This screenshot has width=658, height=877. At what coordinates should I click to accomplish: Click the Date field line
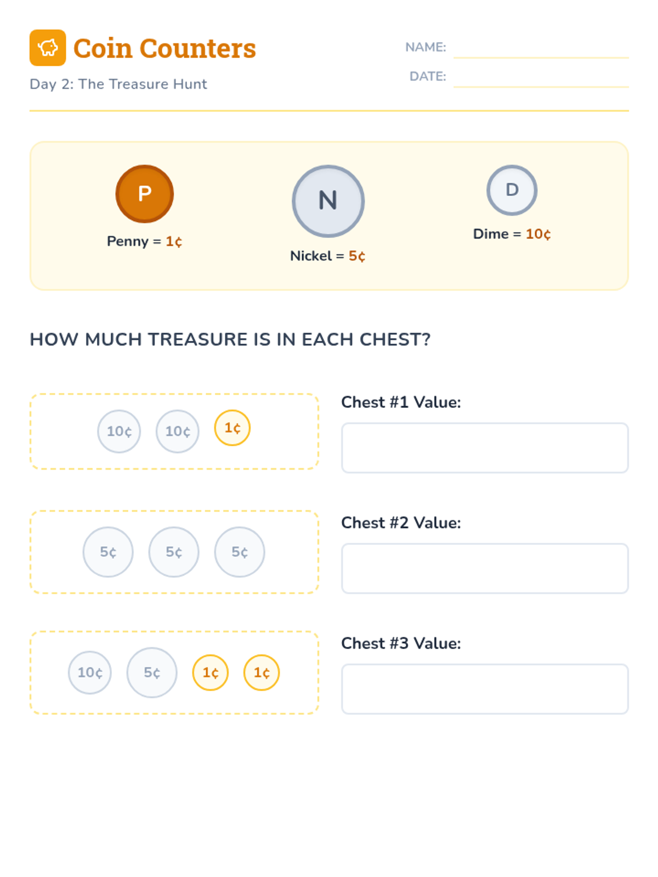tap(541, 78)
